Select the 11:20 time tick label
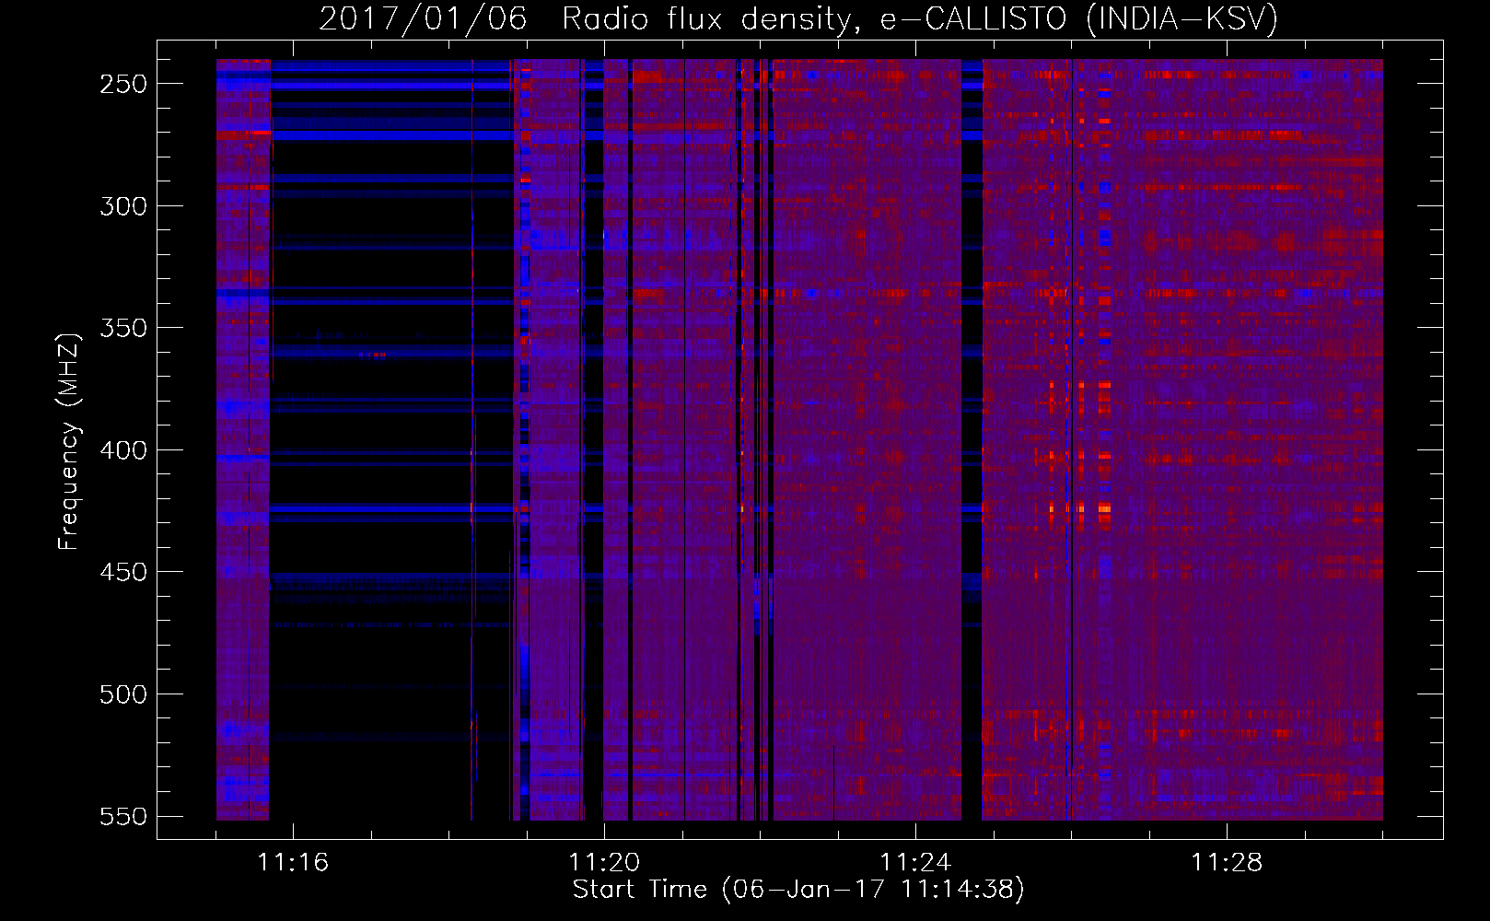Image resolution: width=1490 pixels, height=921 pixels. [x=604, y=863]
